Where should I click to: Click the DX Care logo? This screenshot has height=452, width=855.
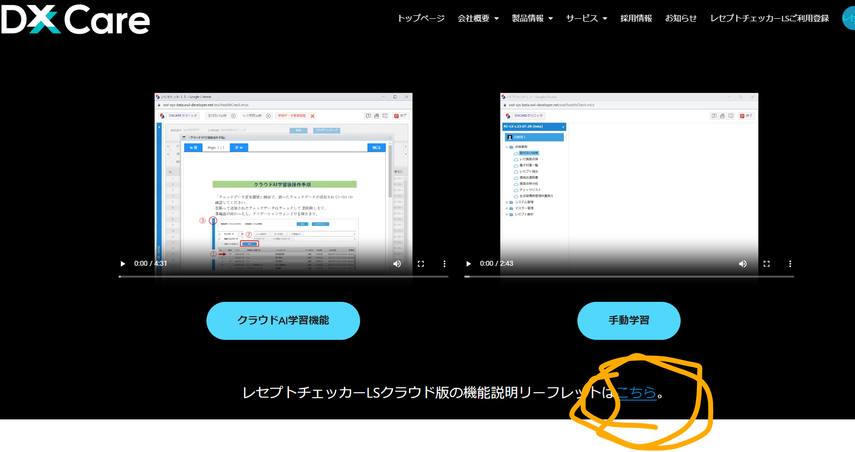(75, 19)
